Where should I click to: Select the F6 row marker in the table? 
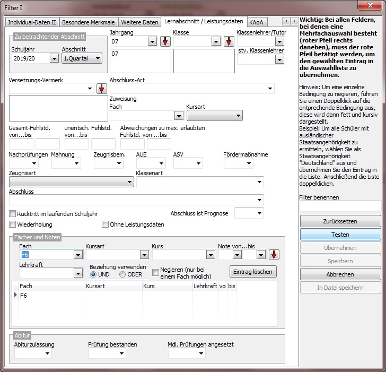(x=16, y=296)
